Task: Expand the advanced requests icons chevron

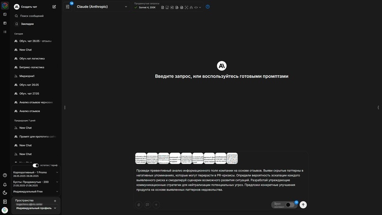Action: coord(200,8)
